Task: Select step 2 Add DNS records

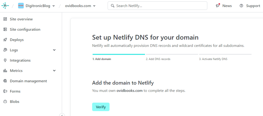Action: coord(158,59)
